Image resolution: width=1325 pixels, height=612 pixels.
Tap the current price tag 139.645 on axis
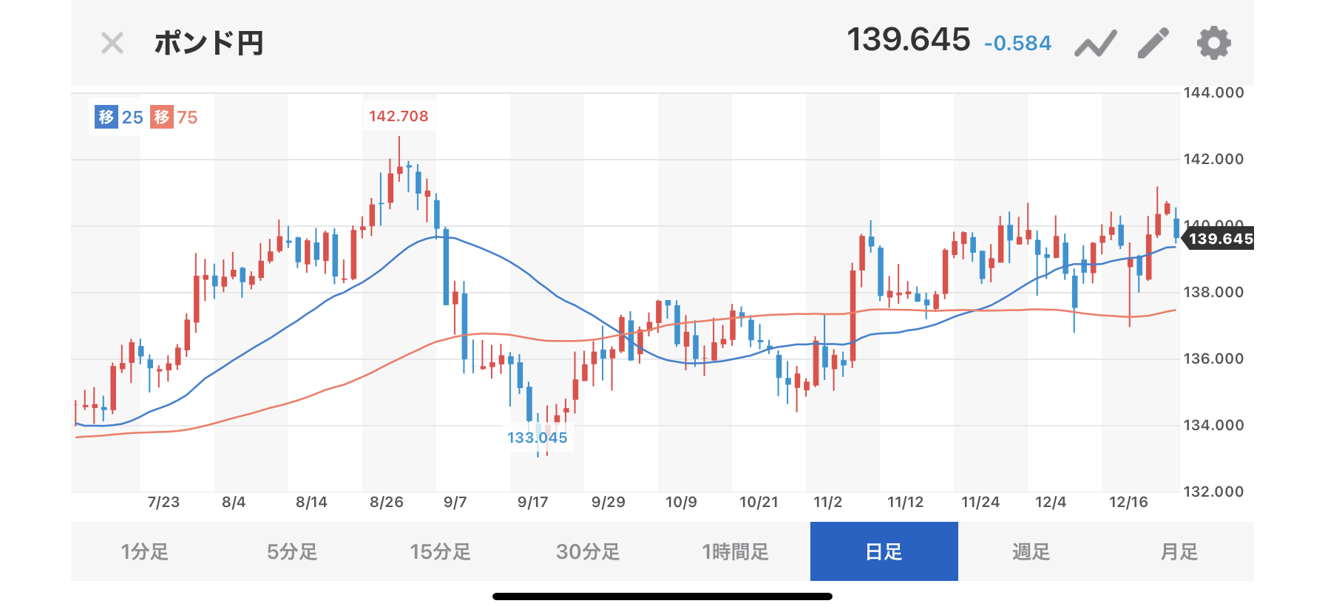click(1220, 239)
